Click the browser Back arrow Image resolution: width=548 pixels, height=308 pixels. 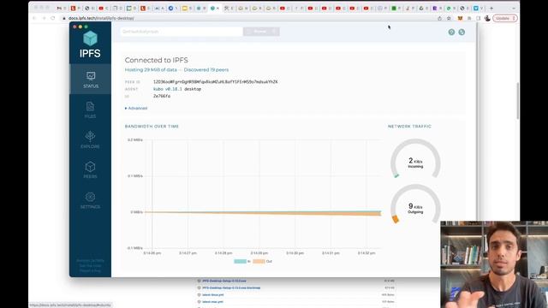[x=34, y=18]
